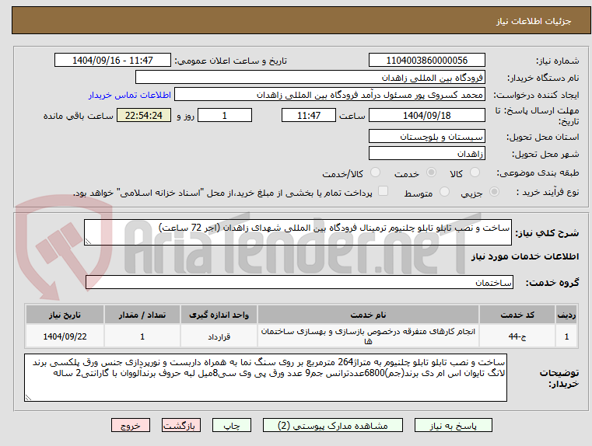Open اطلاعات تماس خریدار link
The image size is (592, 446).
pos(130,95)
